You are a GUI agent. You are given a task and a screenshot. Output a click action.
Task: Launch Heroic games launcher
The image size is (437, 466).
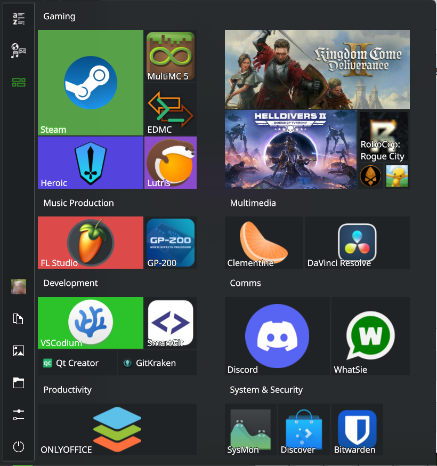tap(91, 163)
